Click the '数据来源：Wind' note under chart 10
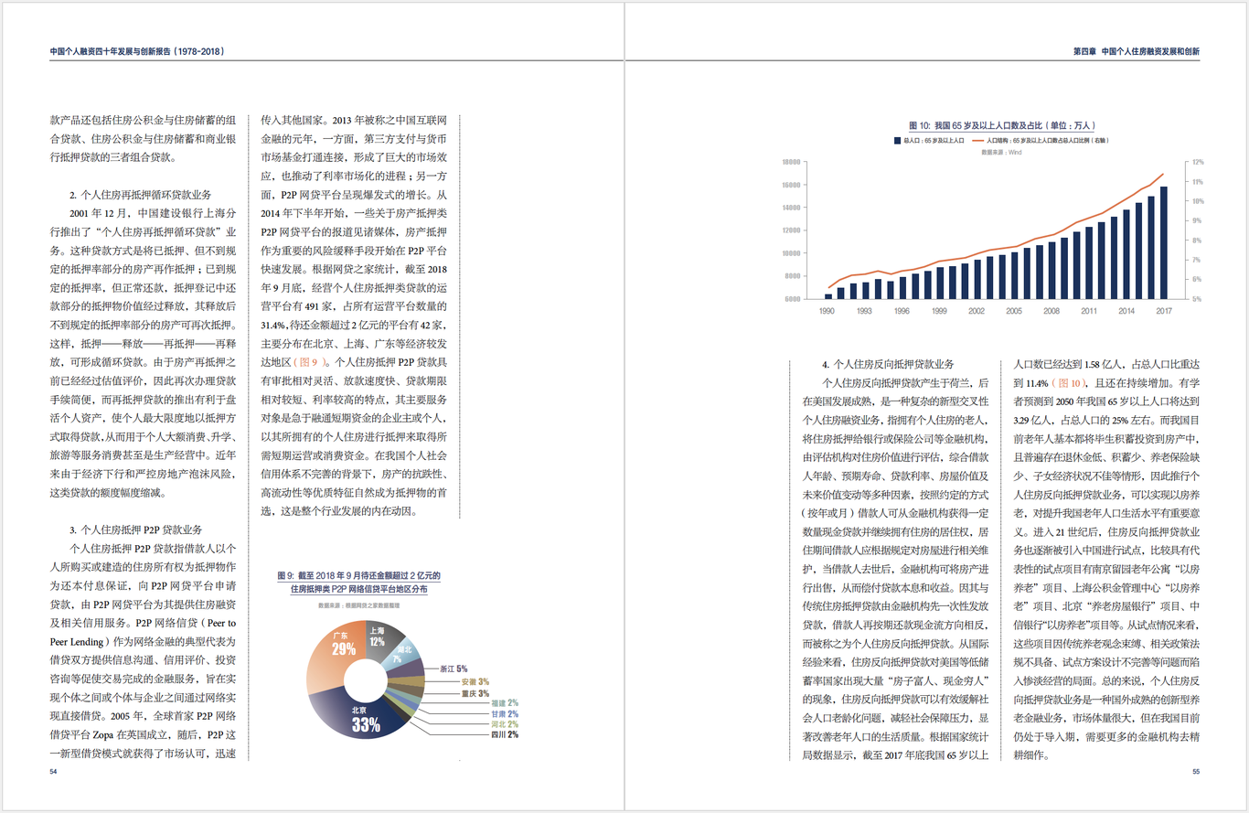The height and width of the screenshot is (813, 1249). [x=1001, y=153]
